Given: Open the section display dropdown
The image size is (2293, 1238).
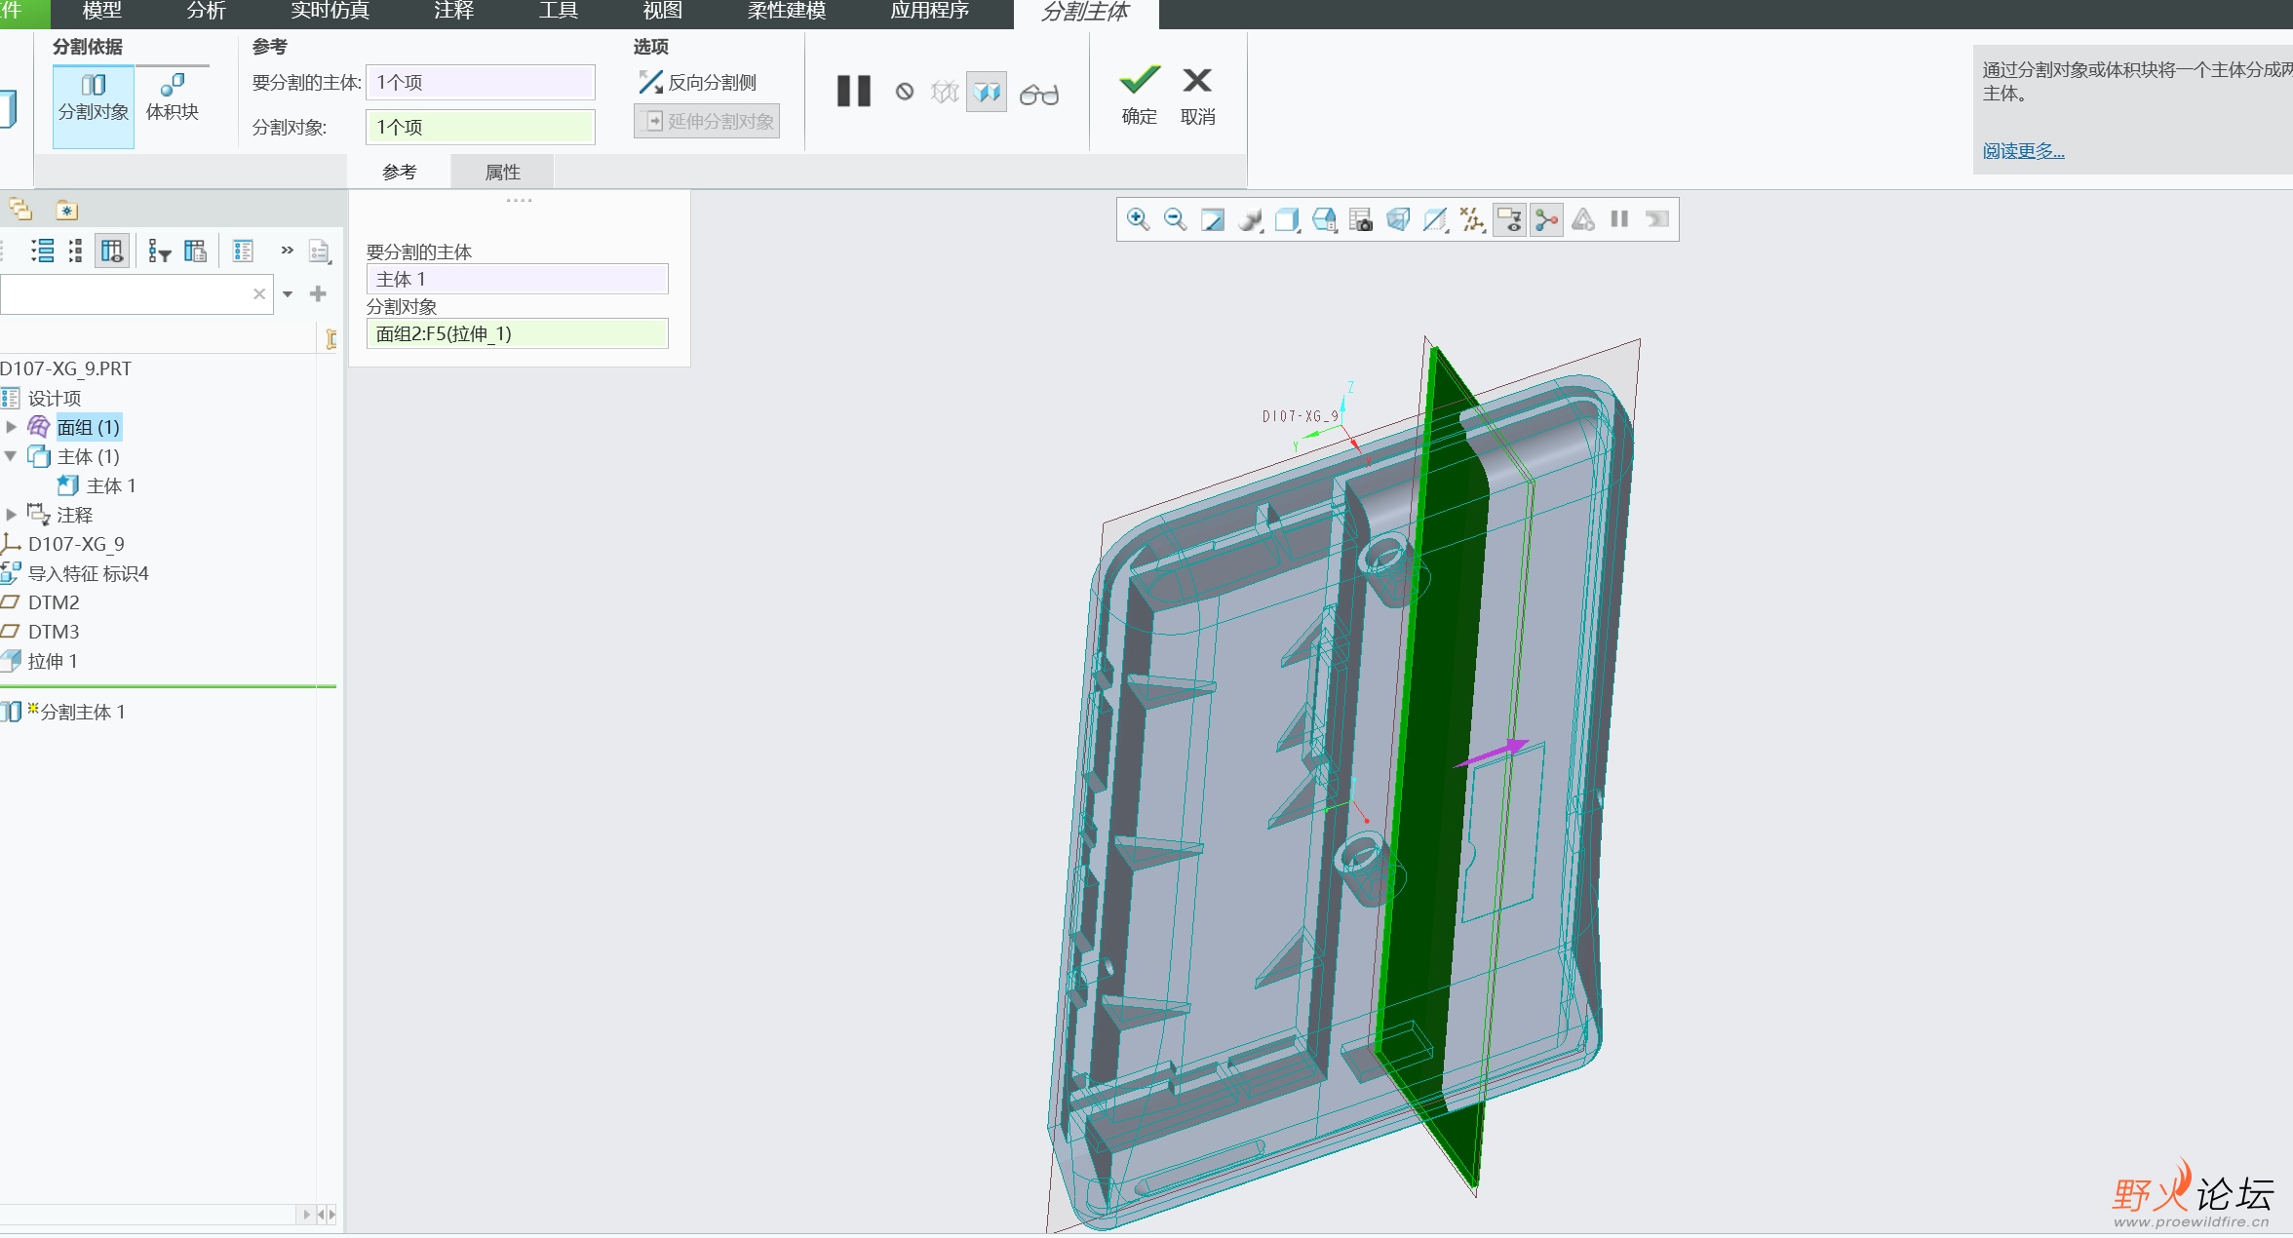Looking at the screenshot, I should (x=1435, y=220).
